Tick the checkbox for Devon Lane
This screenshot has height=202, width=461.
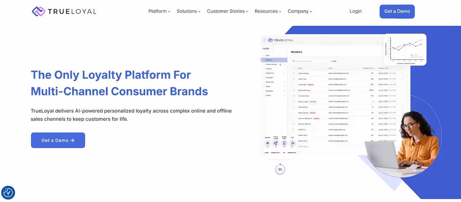(x=294, y=79)
